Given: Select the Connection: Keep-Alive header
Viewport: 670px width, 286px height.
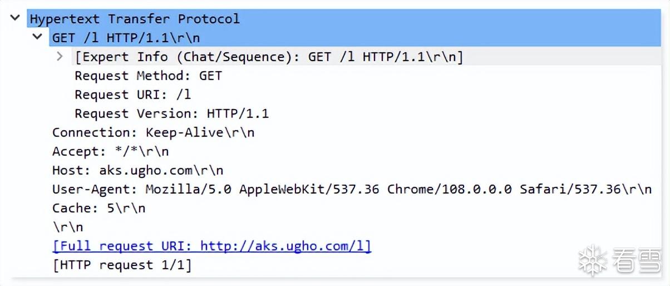Looking at the screenshot, I should click(x=153, y=132).
